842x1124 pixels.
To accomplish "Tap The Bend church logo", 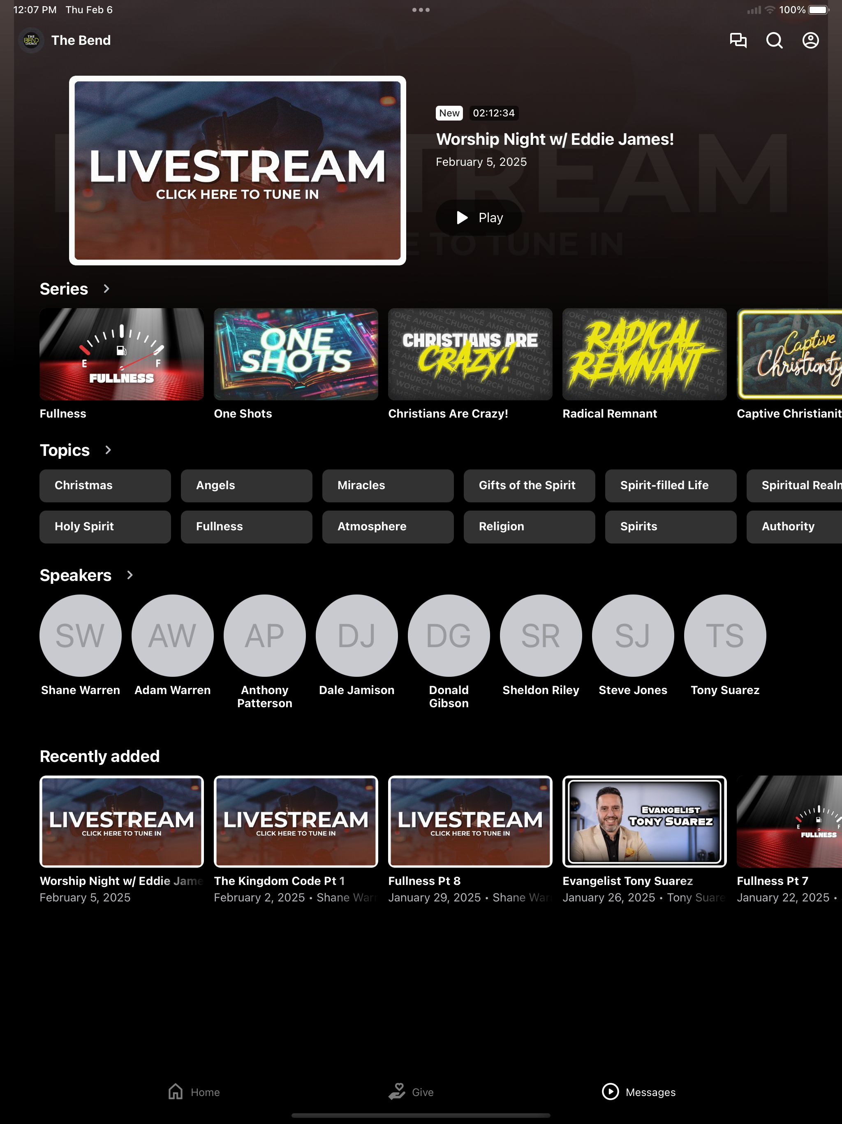I will click(x=31, y=40).
